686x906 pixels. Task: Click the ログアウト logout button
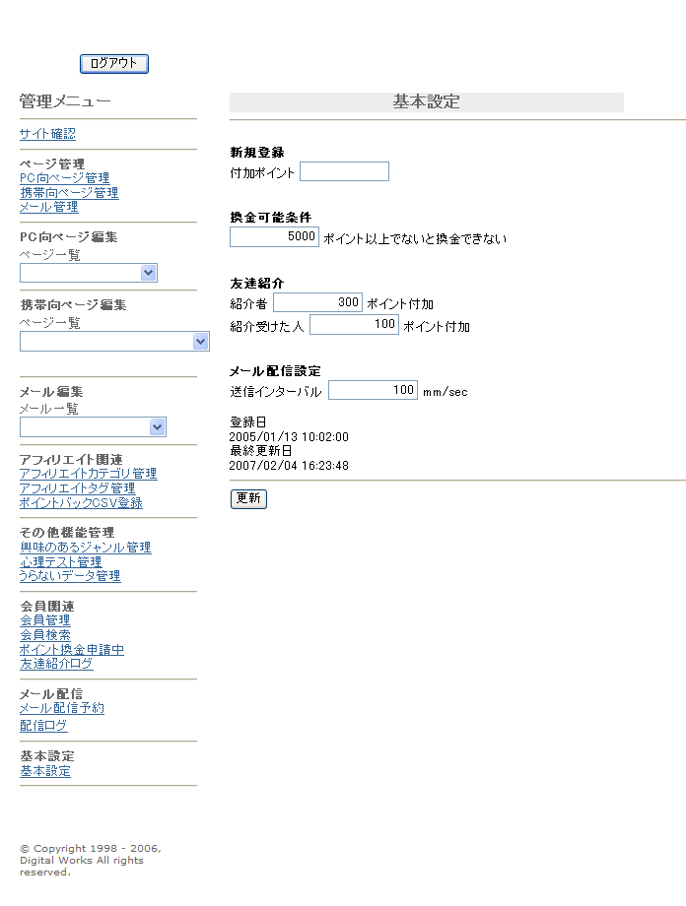(x=114, y=64)
